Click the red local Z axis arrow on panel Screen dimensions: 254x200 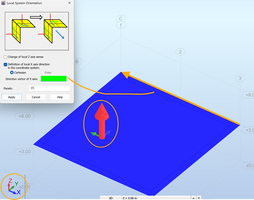pyautogui.click(x=102, y=121)
